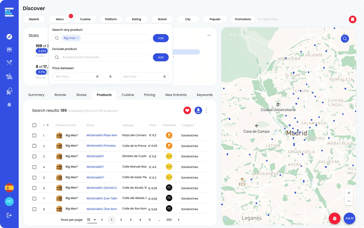Open the delivery scooter icon in sidebar

(9, 76)
